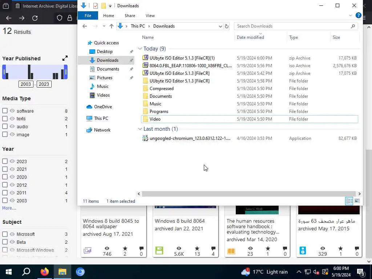This screenshot has height=279, width=372.
Task: Click the right handle of year range slider
Action: [66, 72]
